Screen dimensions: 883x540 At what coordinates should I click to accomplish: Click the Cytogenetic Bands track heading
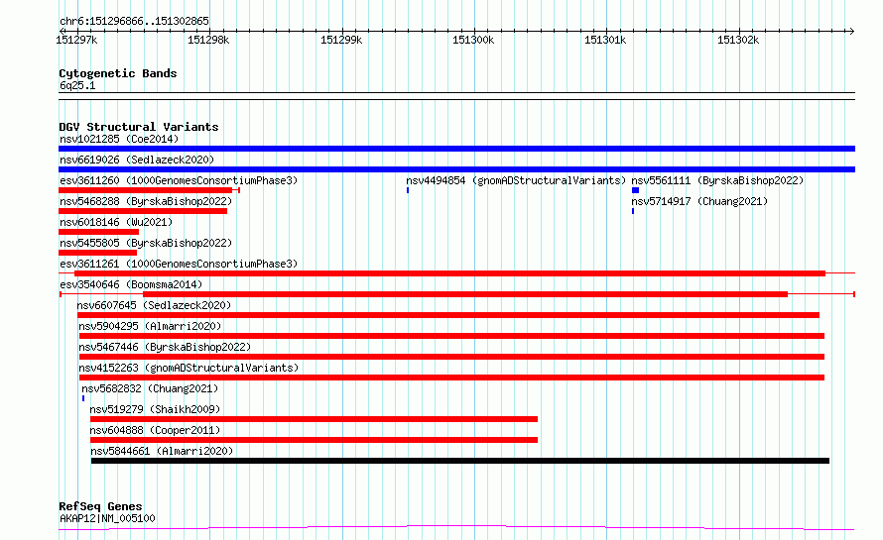pyautogui.click(x=118, y=73)
